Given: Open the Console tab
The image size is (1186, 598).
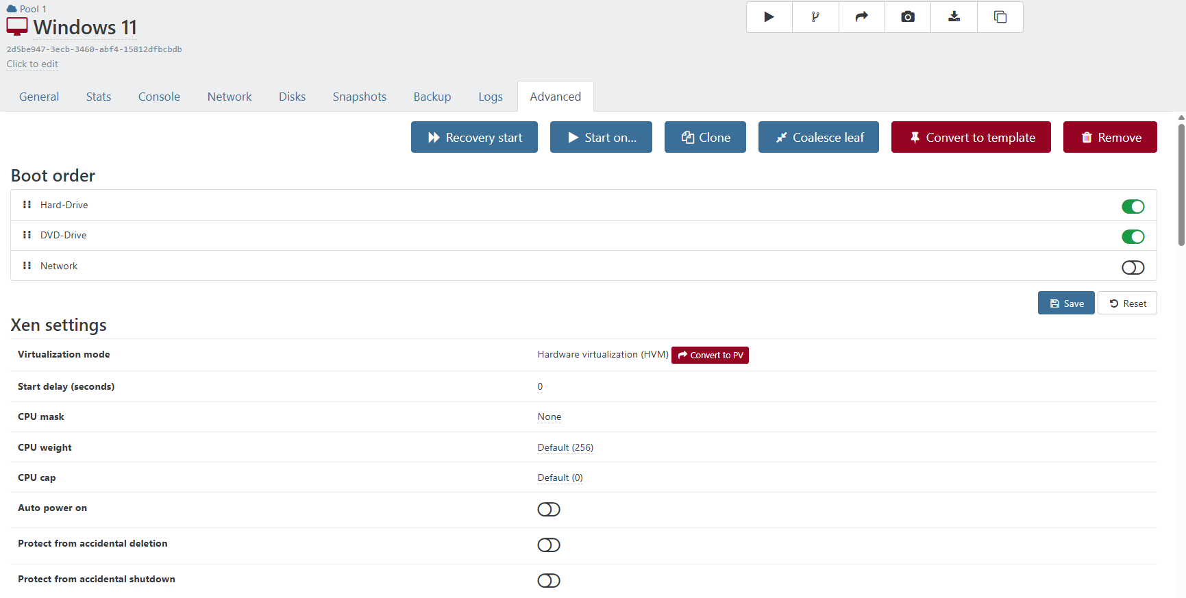Looking at the screenshot, I should (x=159, y=97).
